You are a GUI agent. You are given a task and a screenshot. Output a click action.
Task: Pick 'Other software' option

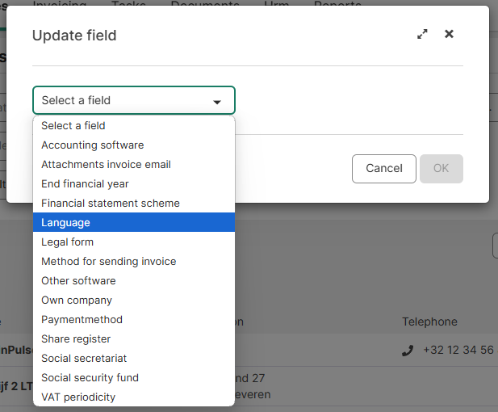[134, 280]
